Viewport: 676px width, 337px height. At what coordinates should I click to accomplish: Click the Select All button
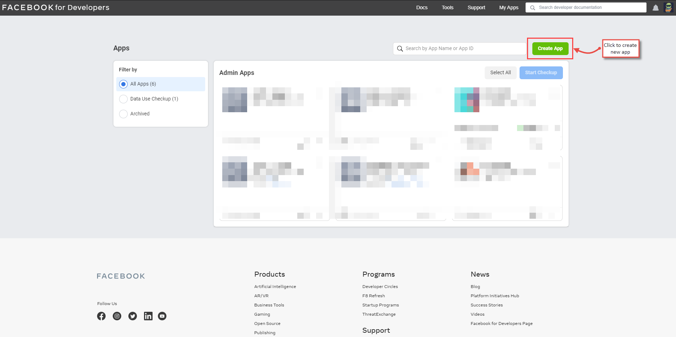(x=500, y=73)
